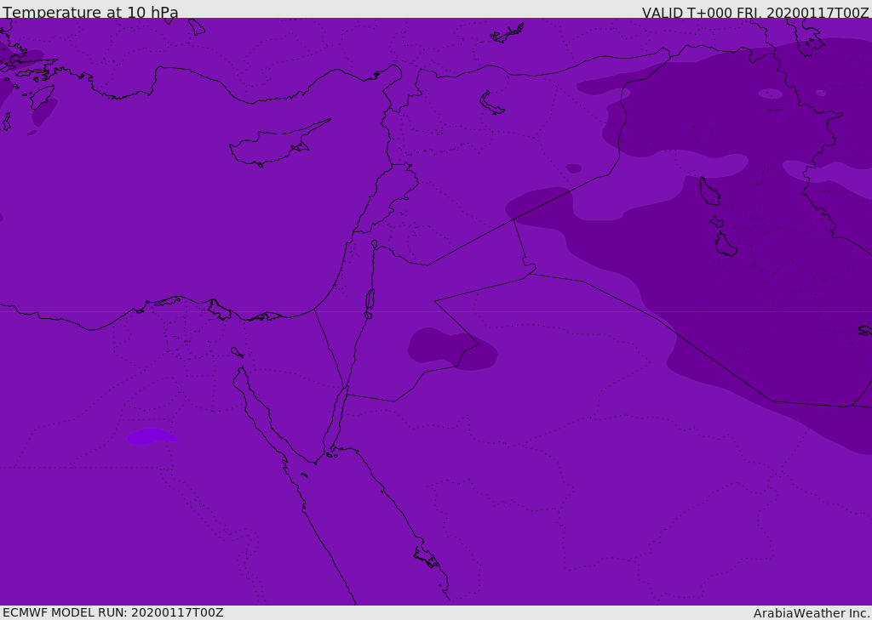Click the small light patch in the upper-right dark region
The height and width of the screenshot is (620, 872).
770,94
